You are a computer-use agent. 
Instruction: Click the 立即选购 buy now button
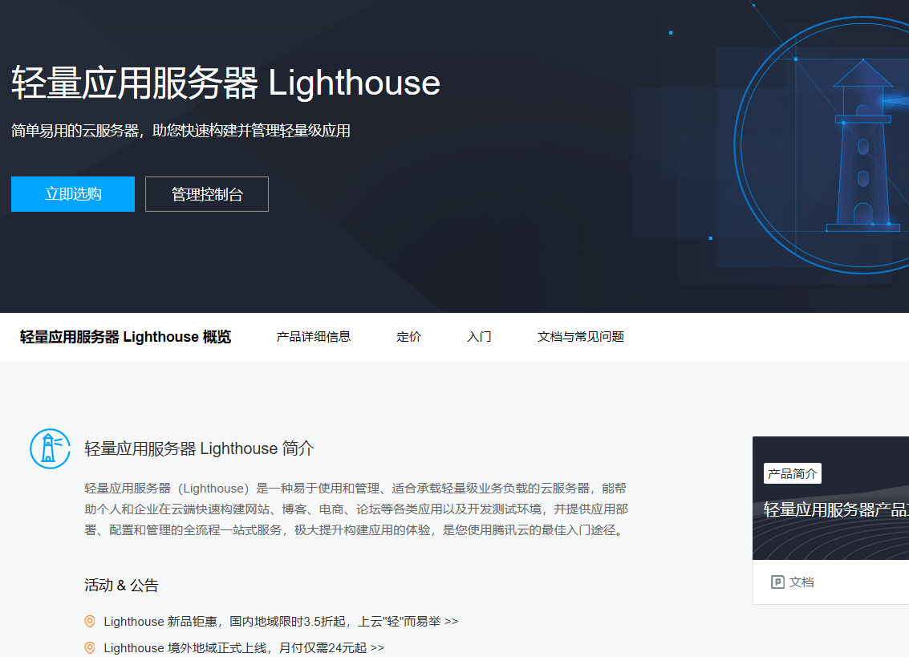coord(73,194)
